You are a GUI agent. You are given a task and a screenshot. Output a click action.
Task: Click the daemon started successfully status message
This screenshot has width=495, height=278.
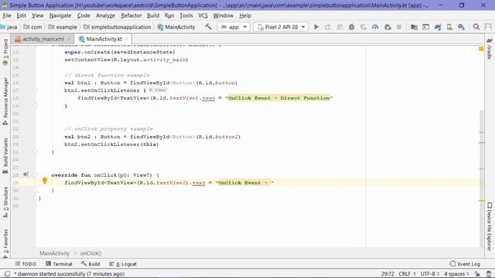coord(69,273)
